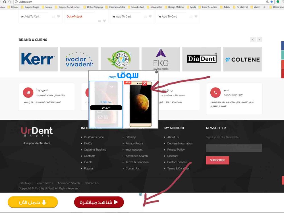Close the Souq popup ad with red X
This screenshot has height=213, width=284.
(145, 83)
